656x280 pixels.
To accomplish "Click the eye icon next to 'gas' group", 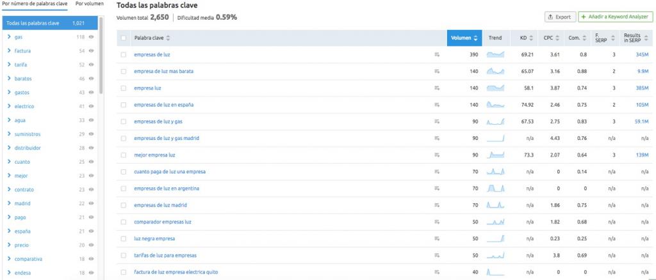I will (x=91, y=37).
